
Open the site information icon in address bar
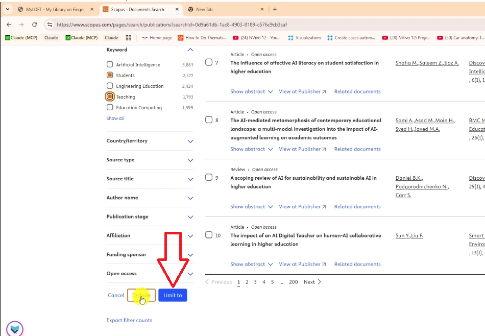pos(50,25)
